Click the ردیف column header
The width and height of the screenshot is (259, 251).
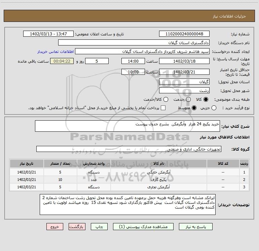(x=244, y=163)
